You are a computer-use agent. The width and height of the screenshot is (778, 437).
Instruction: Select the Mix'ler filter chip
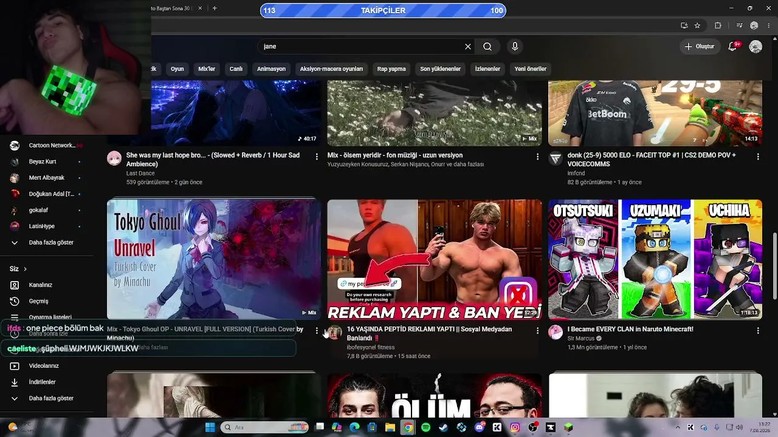point(207,69)
